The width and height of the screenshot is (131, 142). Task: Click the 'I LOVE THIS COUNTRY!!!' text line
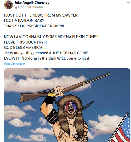tap(25, 42)
